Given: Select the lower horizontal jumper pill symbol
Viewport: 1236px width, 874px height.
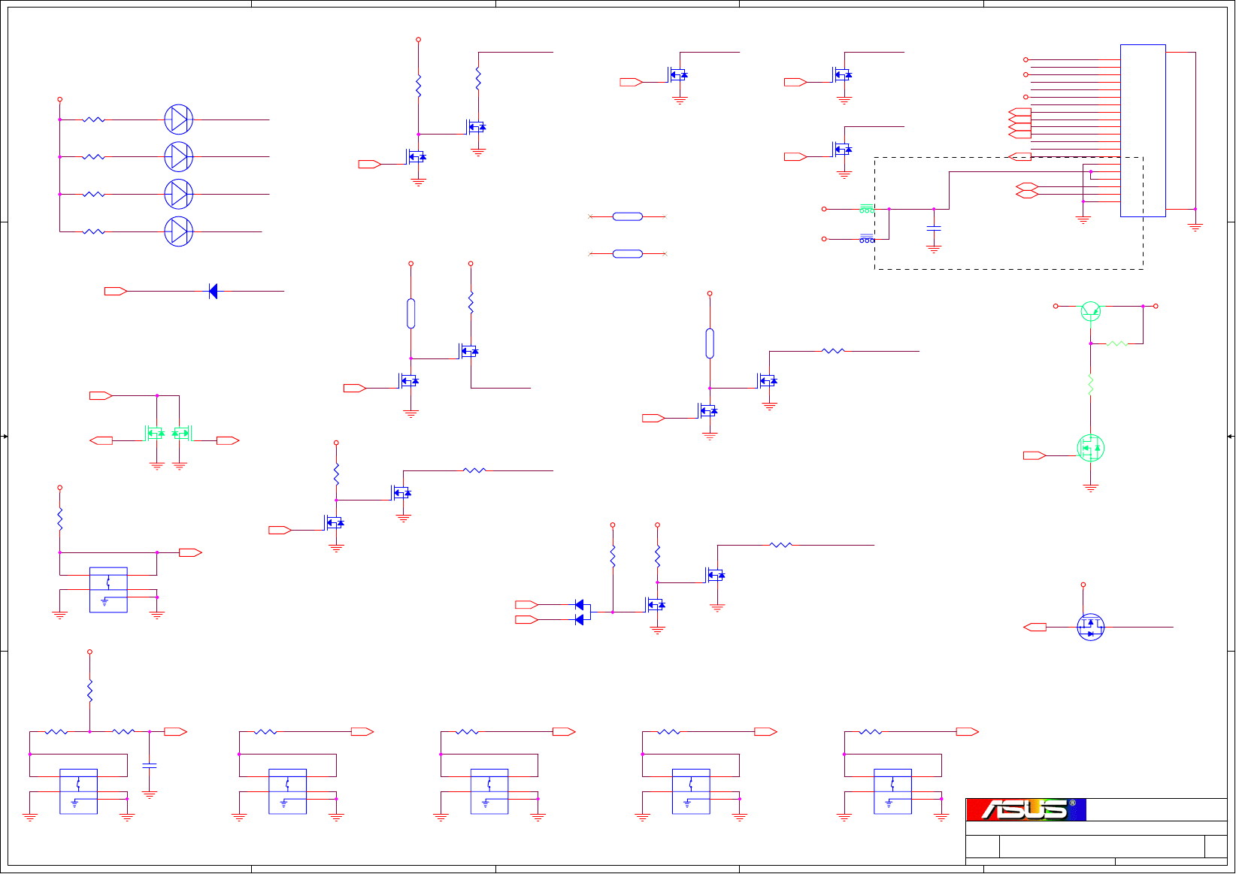Looking at the screenshot, I should [x=628, y=254].
